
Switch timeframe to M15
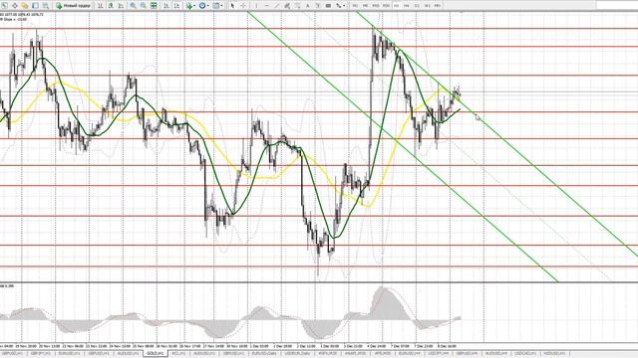pos(376,6)
